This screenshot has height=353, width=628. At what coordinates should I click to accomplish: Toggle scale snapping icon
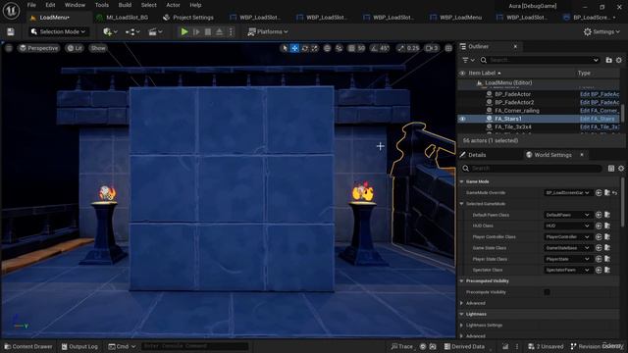(x=401, y=48)
